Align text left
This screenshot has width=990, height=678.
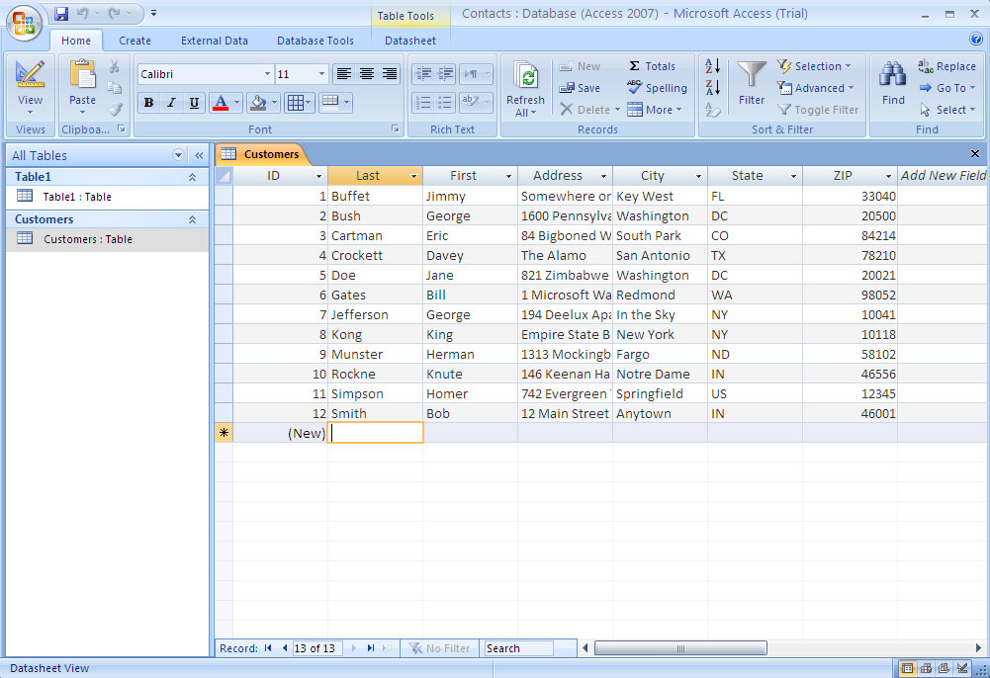pos(343,74)
